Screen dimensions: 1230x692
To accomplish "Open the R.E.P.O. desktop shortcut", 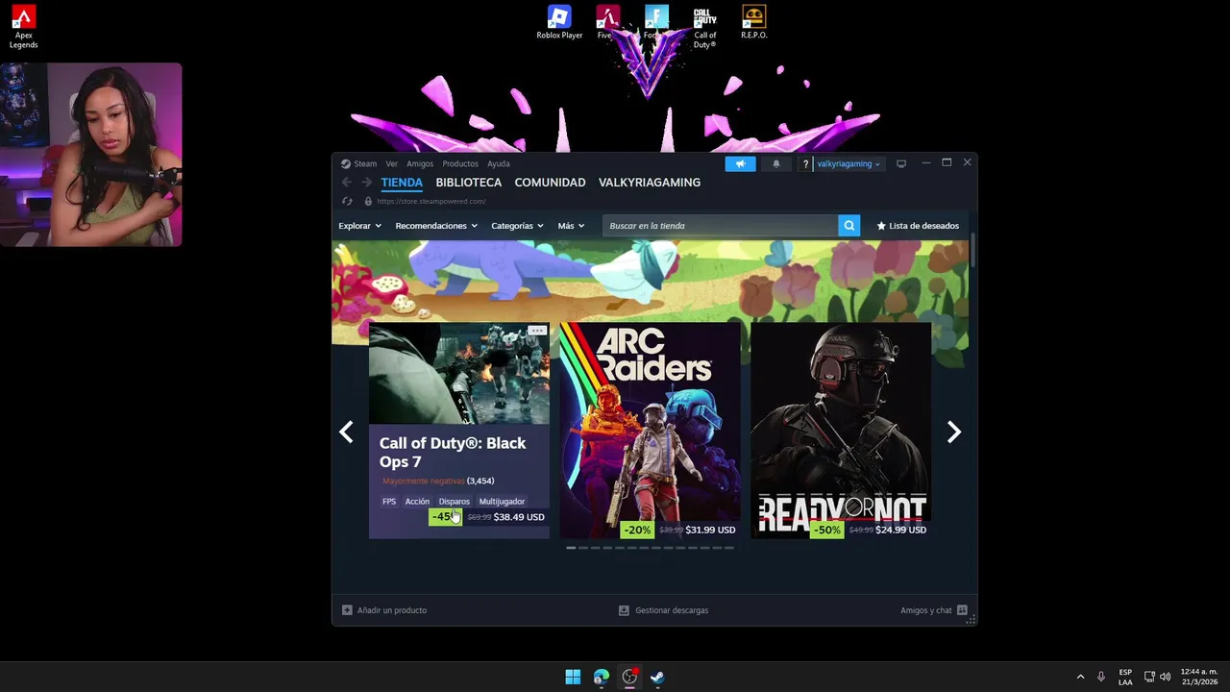I will (753, 22).
